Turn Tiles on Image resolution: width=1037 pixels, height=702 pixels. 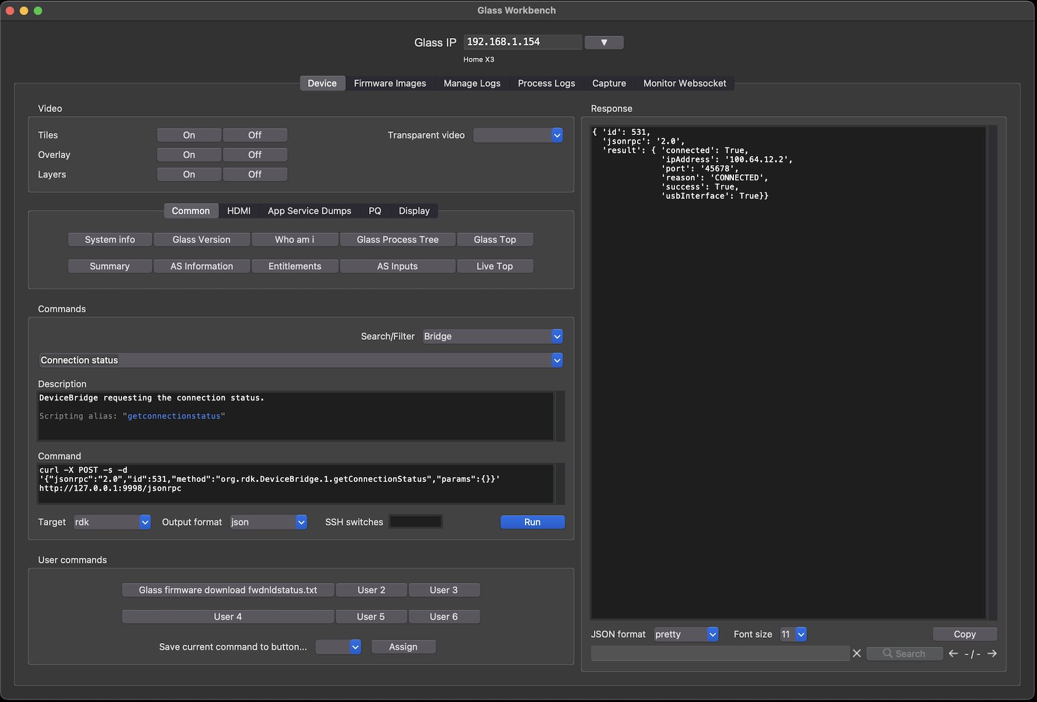189,135
